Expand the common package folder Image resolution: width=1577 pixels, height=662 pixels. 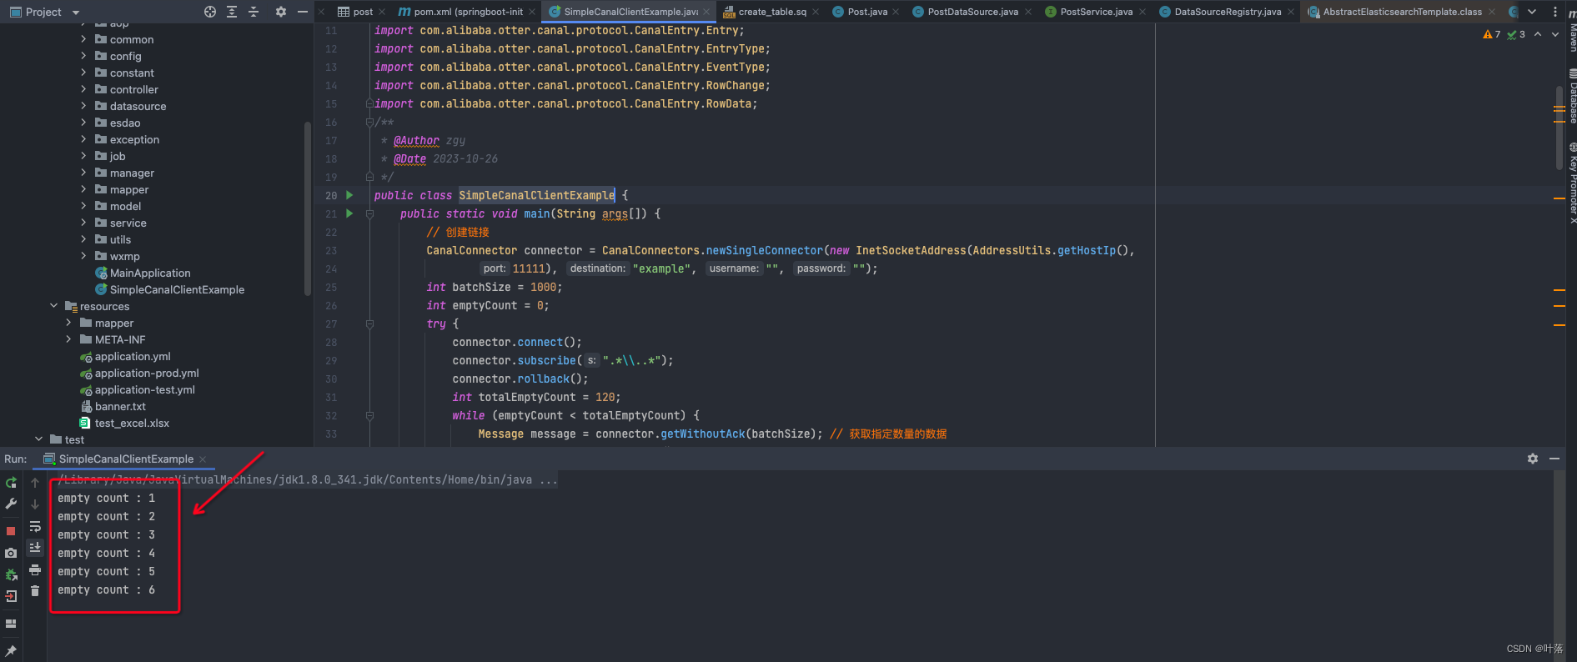[83, 39]
